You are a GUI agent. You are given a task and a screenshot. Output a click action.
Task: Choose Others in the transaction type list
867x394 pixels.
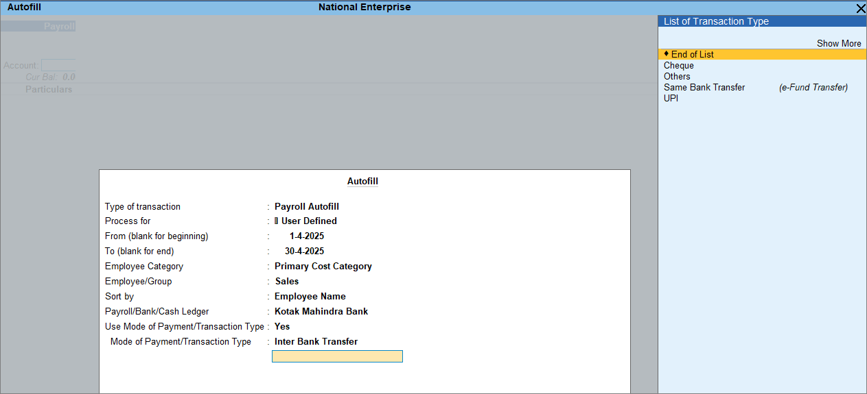(677, 77)
